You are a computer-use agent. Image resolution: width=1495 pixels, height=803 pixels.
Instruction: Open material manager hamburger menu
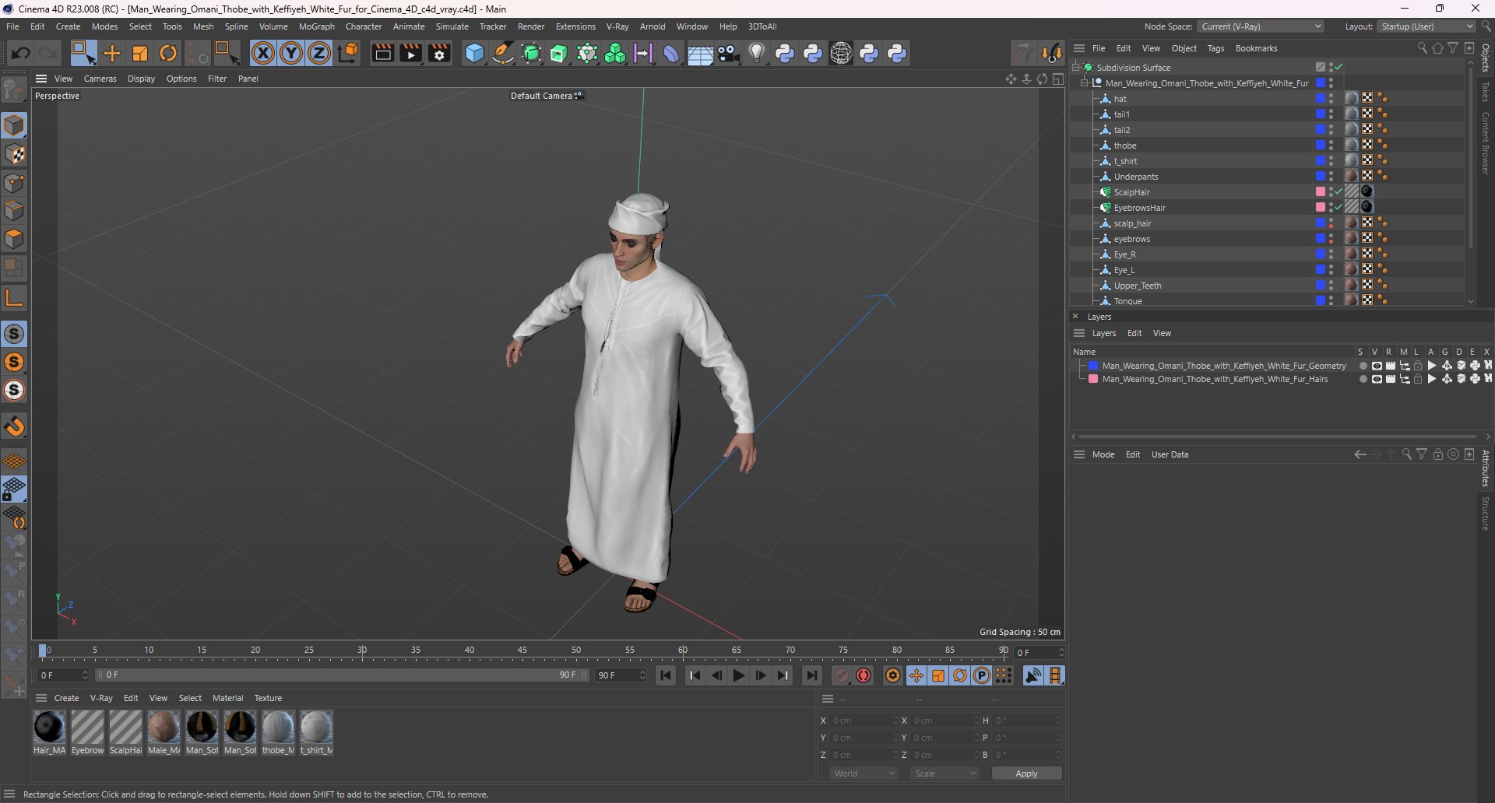click(41, 698)
